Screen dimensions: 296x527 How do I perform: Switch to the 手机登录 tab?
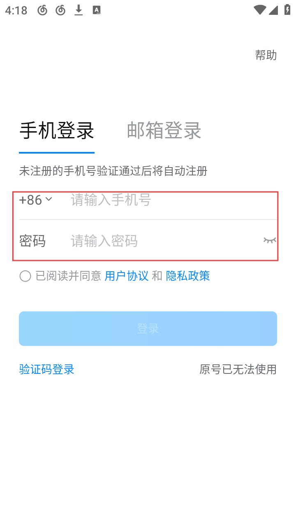(x=57, y=131)
